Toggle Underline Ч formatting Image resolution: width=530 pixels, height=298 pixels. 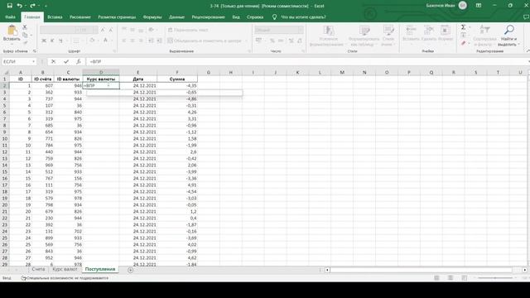tap(60, 41)
